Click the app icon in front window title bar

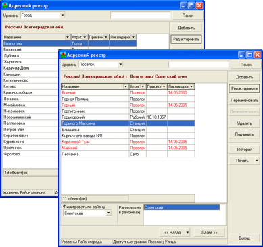point(63,55)
